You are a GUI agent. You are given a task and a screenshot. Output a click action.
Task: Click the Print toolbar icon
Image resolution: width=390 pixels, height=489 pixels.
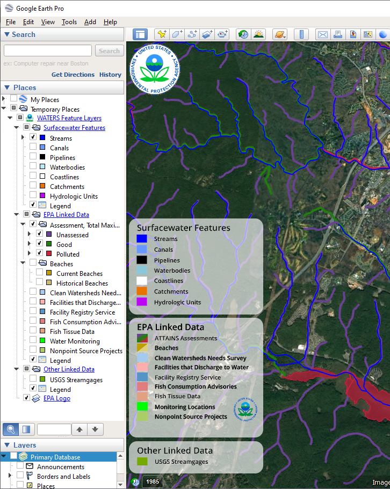(x=337, y=34)
